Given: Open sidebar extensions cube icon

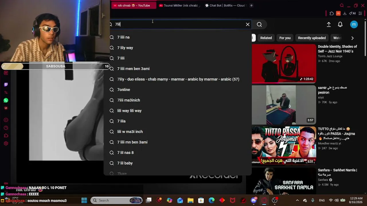Looking at the screenshot, I should [6, 136].
